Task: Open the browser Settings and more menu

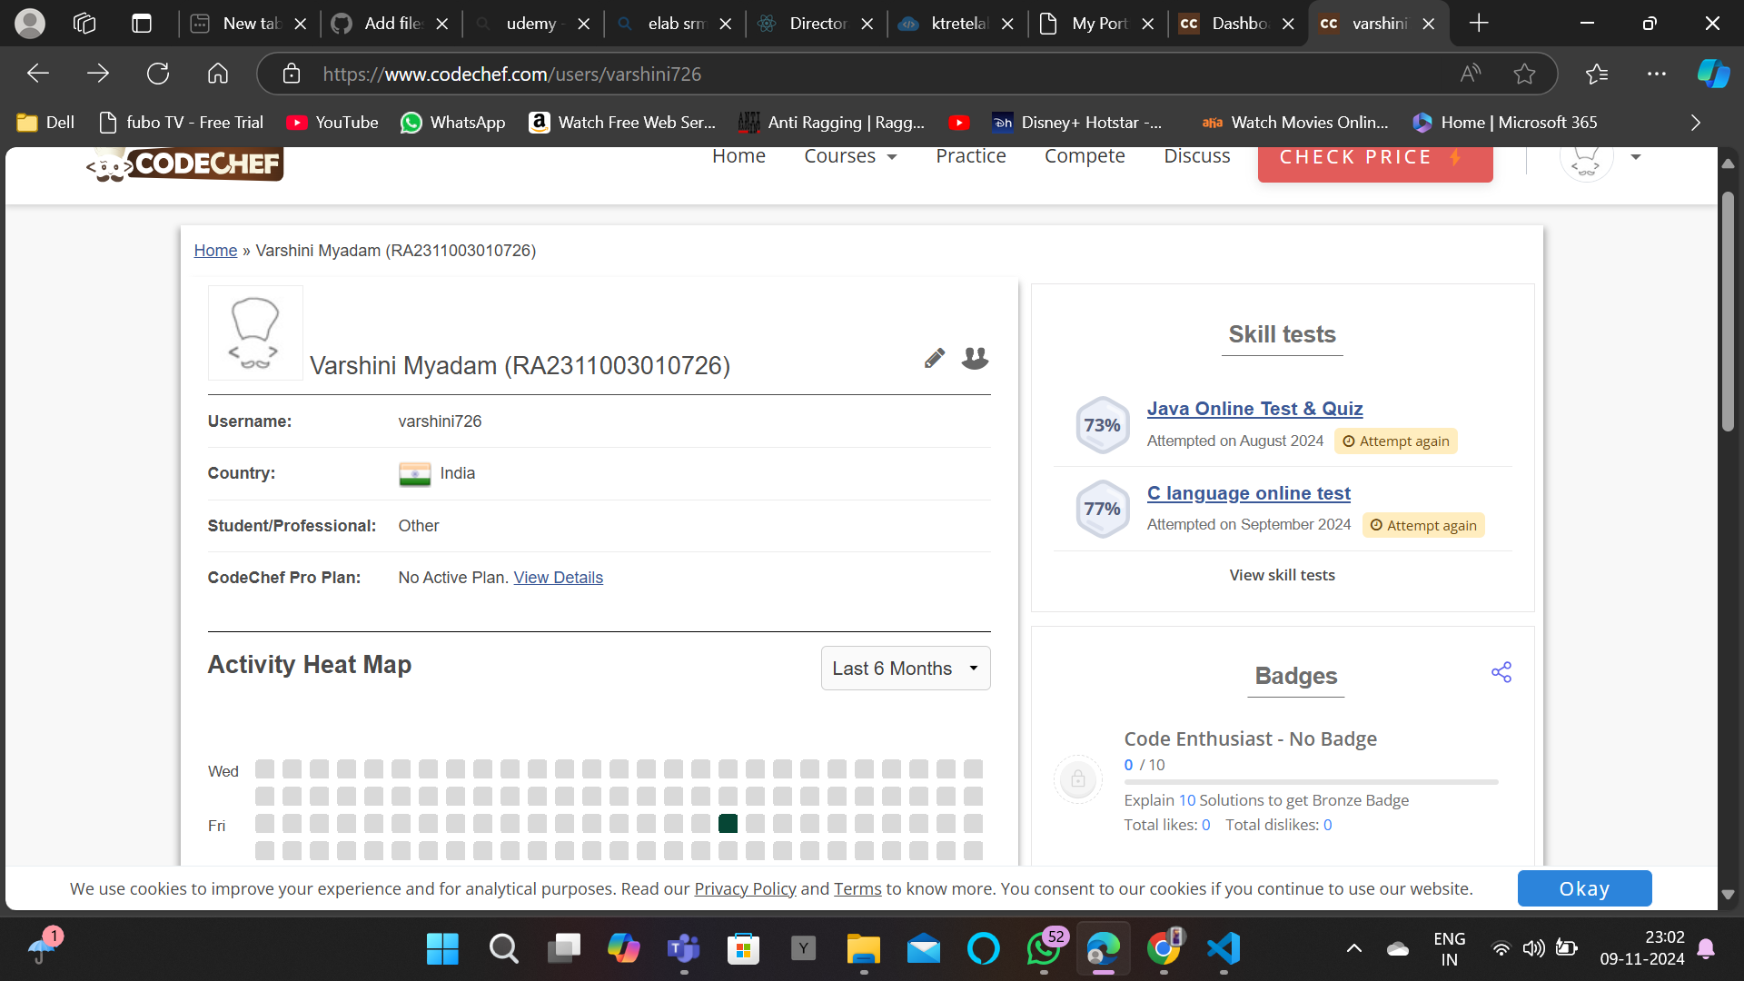Action: pyautogui.click(x=1657, y=74)
